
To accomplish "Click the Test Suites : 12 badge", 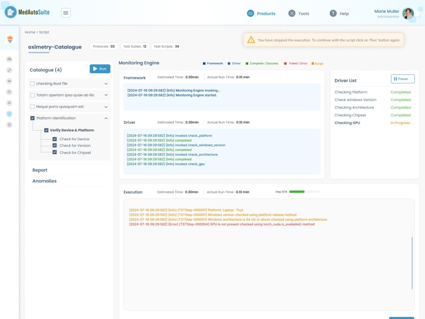I will tap(135, 46).
